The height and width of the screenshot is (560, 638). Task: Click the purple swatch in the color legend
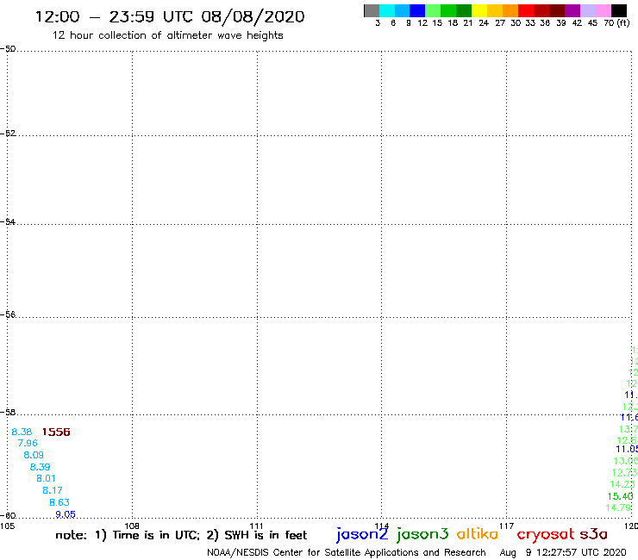pos(572,10)
